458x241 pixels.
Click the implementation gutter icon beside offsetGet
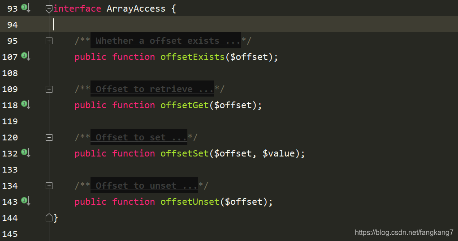coord(26,104)
